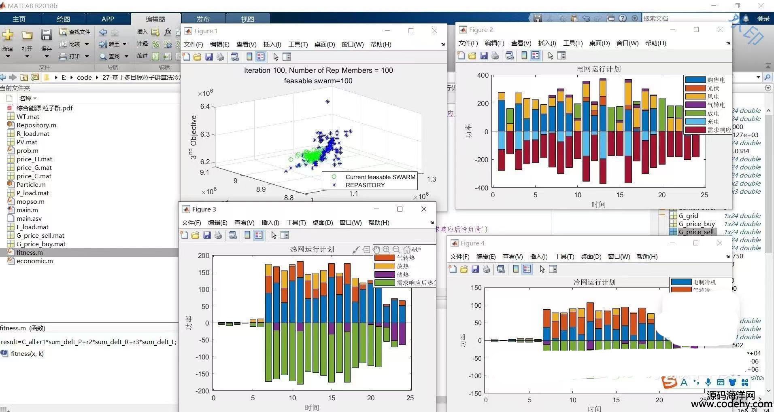The image size is (774, 412).
Task: Select Zoom Out tool on Figure 3 axes
Action: (x=396, y=249)
